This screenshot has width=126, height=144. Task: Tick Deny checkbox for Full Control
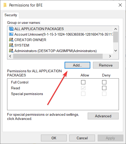tap(104, 82)
